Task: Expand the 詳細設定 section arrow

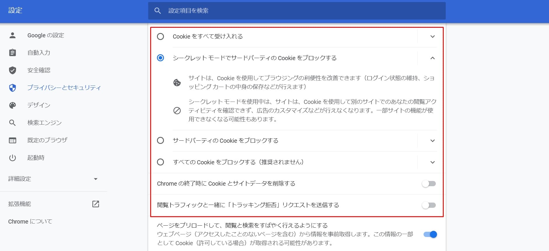Action: (x=96, y=179)
